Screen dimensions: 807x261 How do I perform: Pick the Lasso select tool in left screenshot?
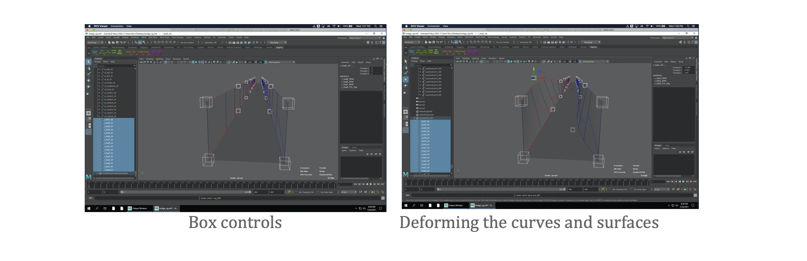tap(88, 68)
